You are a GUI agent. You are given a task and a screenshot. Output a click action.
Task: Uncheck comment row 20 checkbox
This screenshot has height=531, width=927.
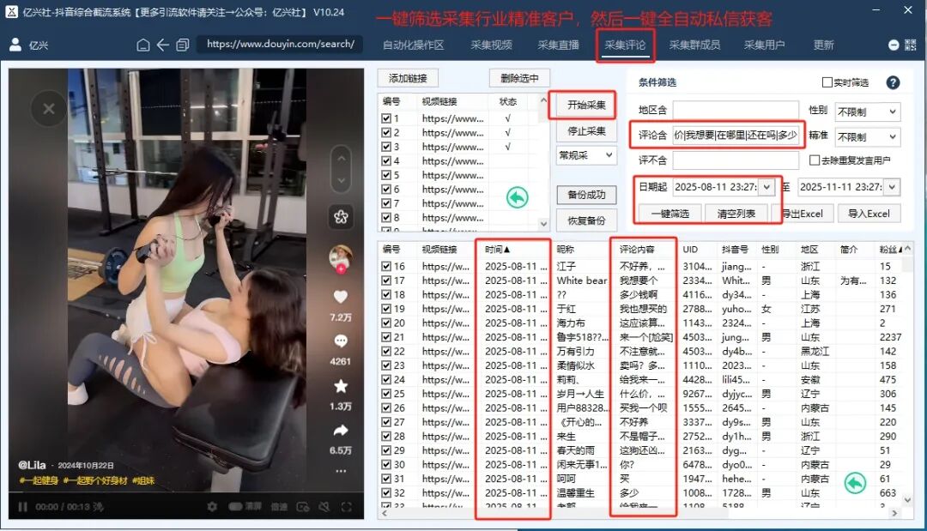[386, 323]
